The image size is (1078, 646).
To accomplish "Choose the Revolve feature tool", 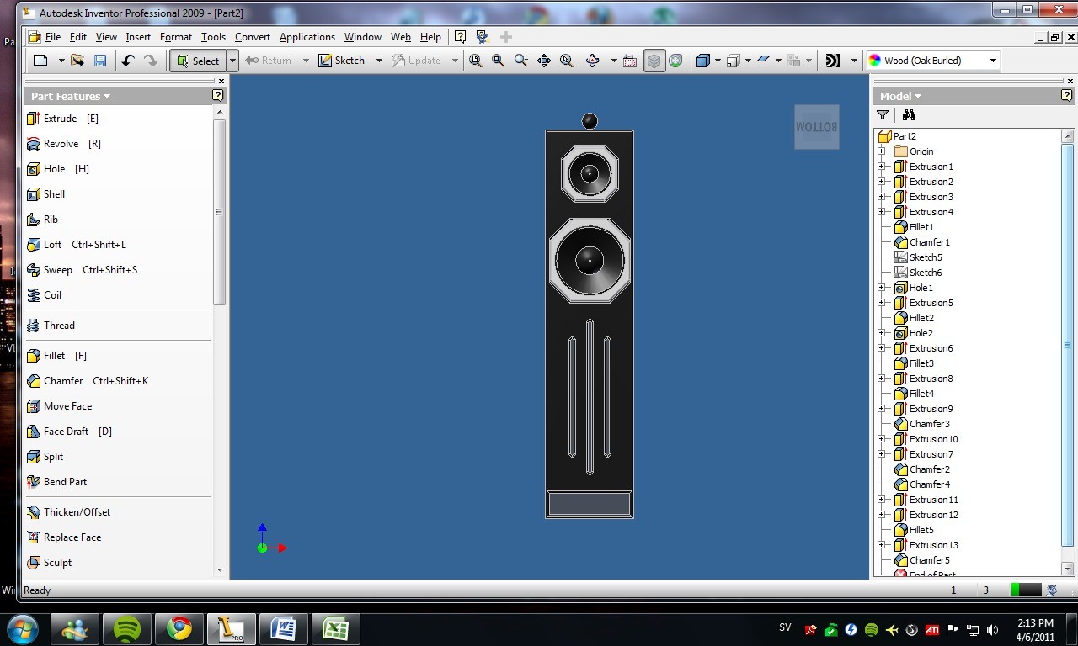I will click(x=64, y=144).
